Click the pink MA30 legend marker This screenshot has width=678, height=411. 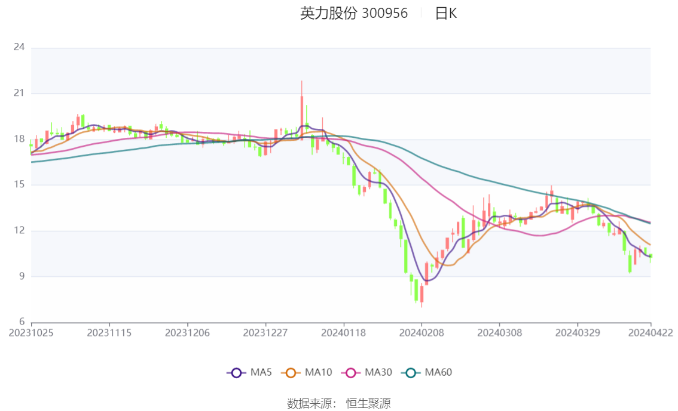(x=351, y=373)
